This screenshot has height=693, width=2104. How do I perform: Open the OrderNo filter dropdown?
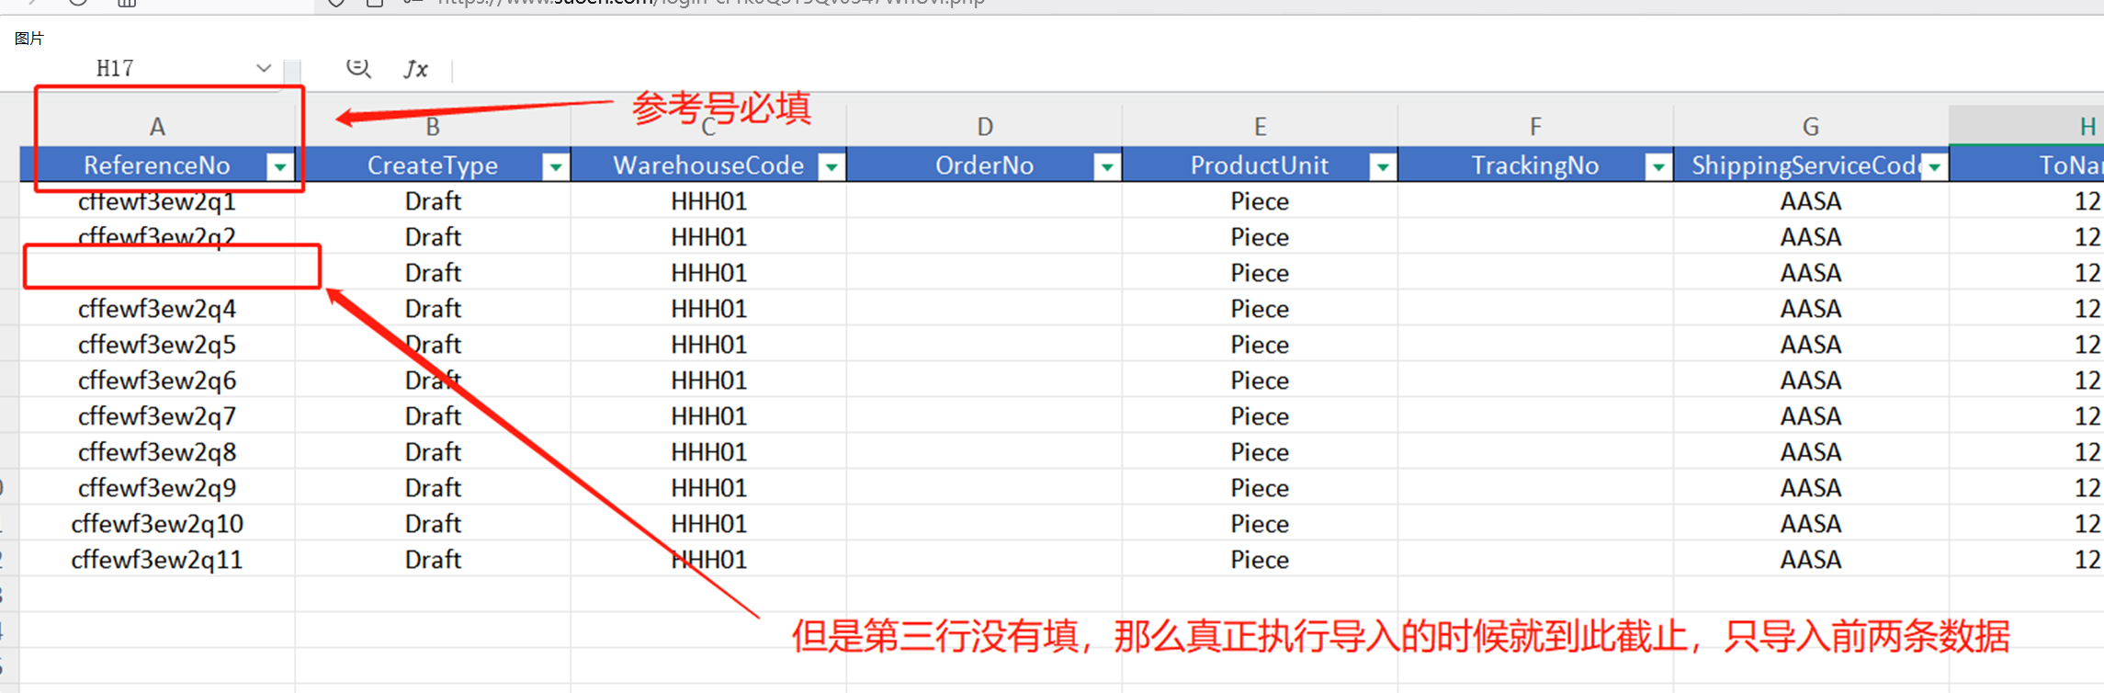[1107, 166]
